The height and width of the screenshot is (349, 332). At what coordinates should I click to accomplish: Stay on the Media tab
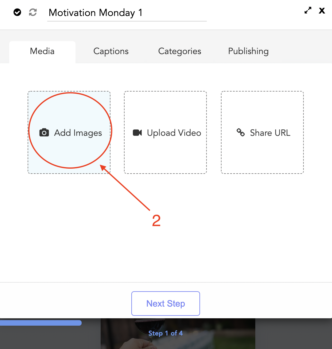tap(42, 52)
